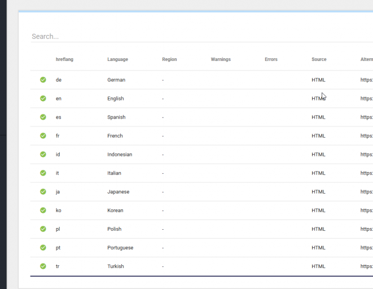Select the 'tr' hreflang cell
The width and height of the screenshot is (373, 289).
pos(58,266)
